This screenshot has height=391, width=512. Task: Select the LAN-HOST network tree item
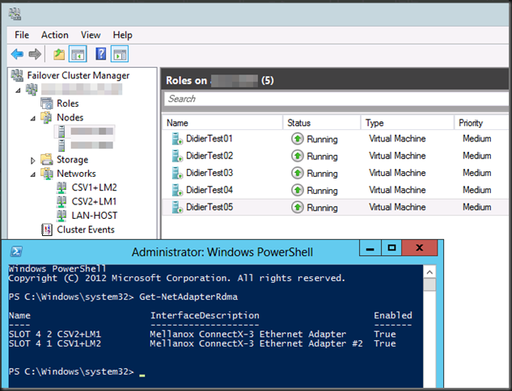tap(95, 216)
